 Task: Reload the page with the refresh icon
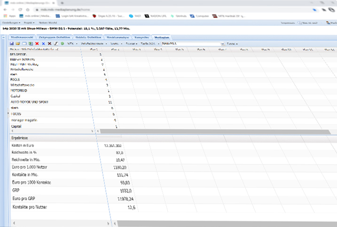tap(20, 10)
